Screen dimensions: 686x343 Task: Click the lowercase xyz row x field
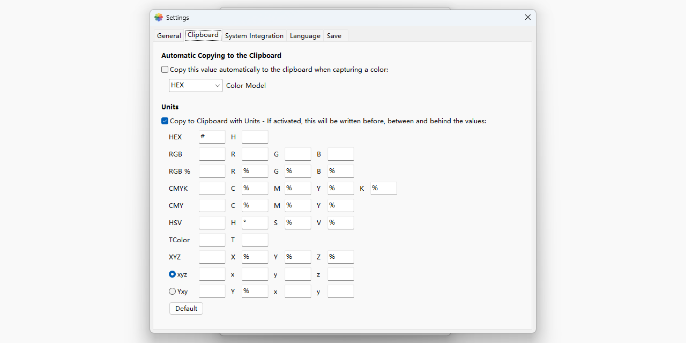pyautogui.click(x=255, y=274)
